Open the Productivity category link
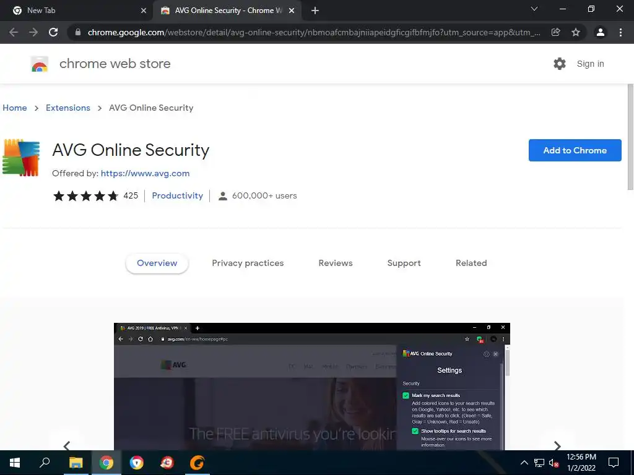Image resolution: width=634 pixels, height=475 pixels. click(178, 196)
